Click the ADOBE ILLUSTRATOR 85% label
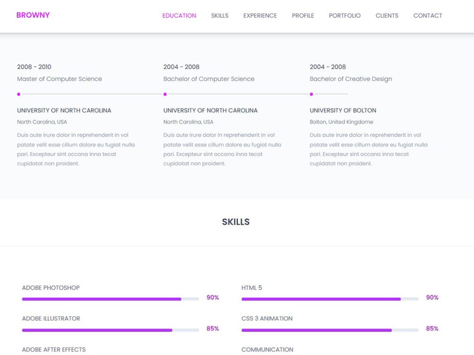 pyautogui.click(x=212, y=328)
